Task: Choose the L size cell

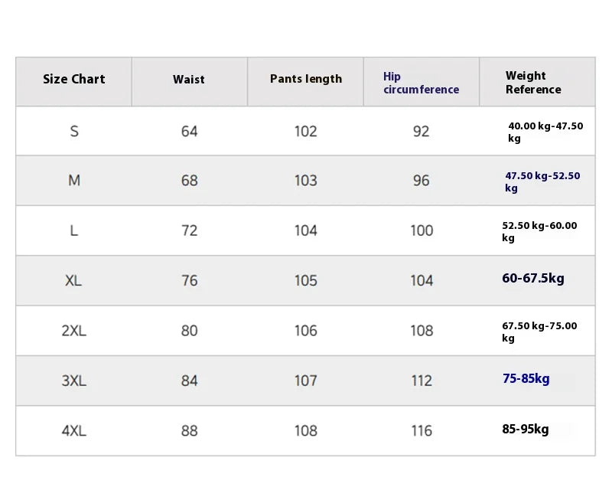Action: click(x=74, y=230)
